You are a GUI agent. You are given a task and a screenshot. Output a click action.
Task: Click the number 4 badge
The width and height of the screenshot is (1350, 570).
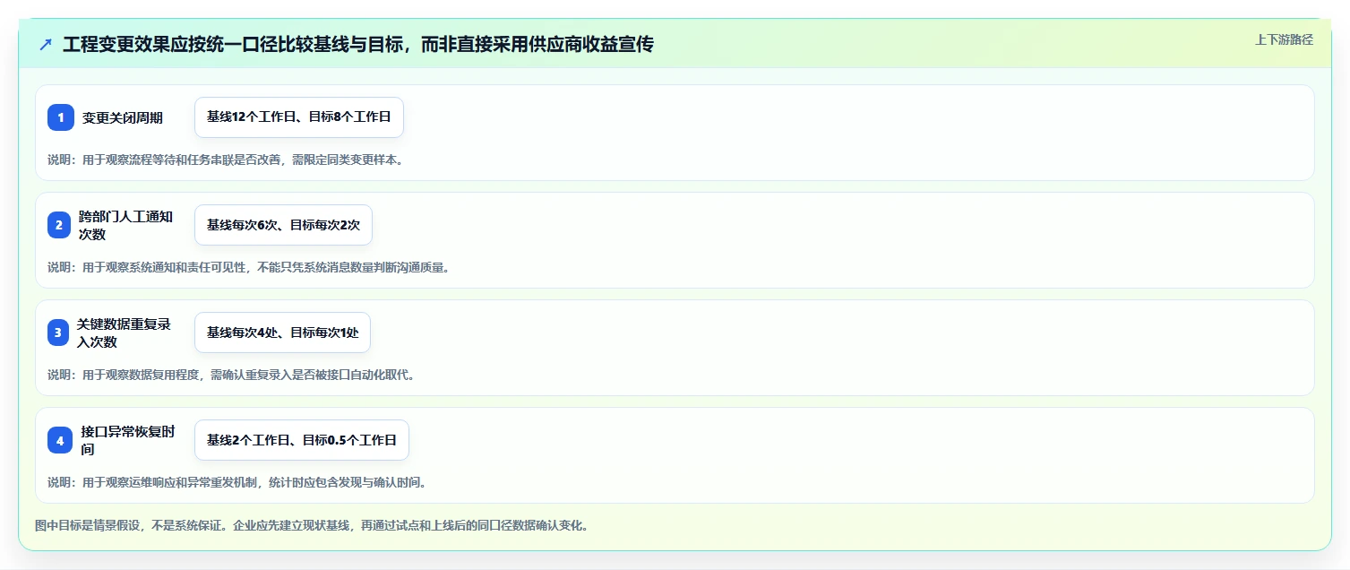[x=60, y=440]
